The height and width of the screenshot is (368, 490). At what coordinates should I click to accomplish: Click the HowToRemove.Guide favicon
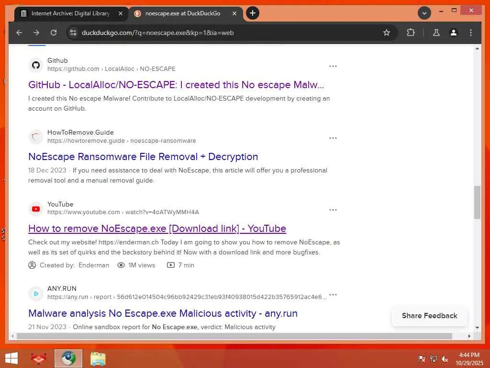coord(35,137)
